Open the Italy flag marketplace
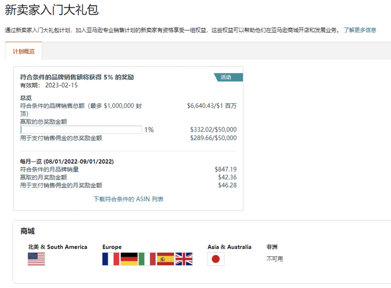391x288 pixels. [147, 259]
